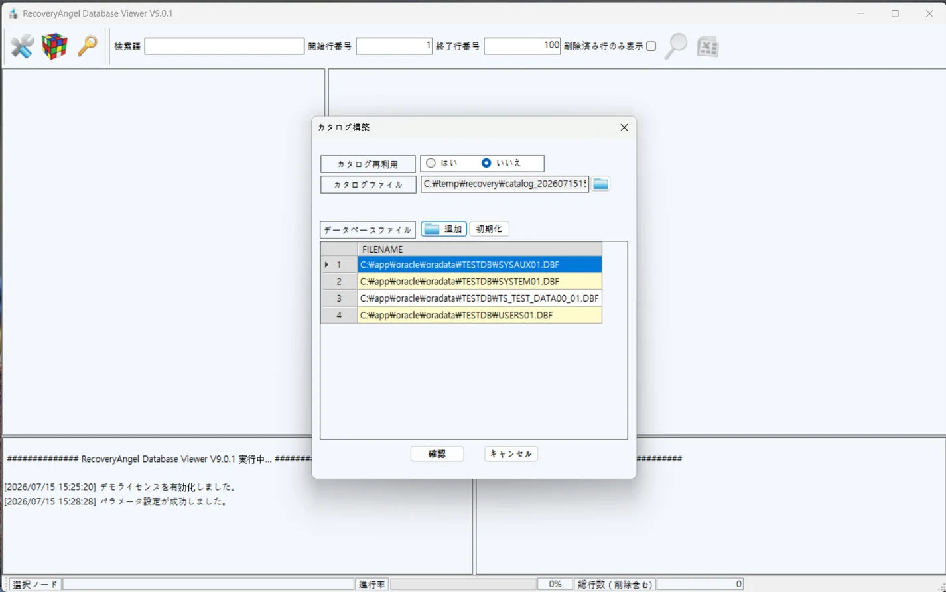Click the 選択ノード status bar field
This screenshot has width=946, height=592.
(x=208, y=584)
